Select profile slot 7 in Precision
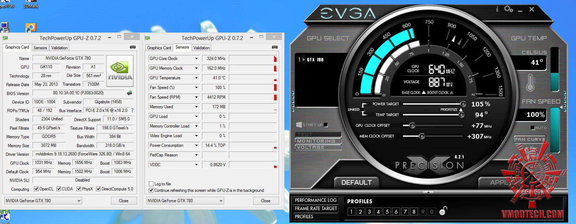Screen dimensions: 576x224 (405, 211)
